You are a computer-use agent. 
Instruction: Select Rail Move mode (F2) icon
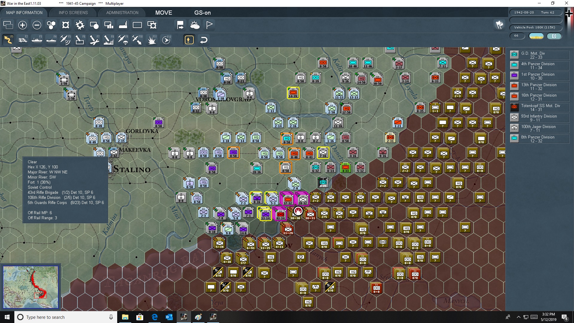[23, 40]
